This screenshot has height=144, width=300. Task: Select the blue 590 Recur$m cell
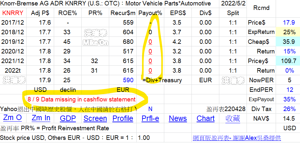point(128,80)
